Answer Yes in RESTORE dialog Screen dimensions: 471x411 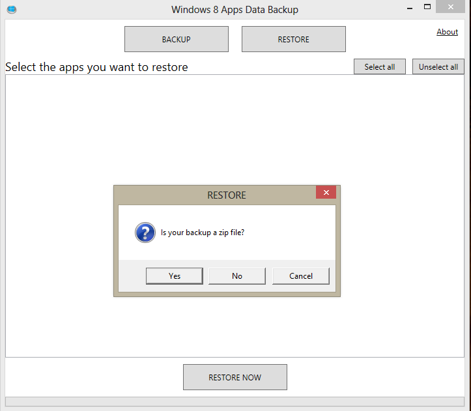click(x=174, y=276)
